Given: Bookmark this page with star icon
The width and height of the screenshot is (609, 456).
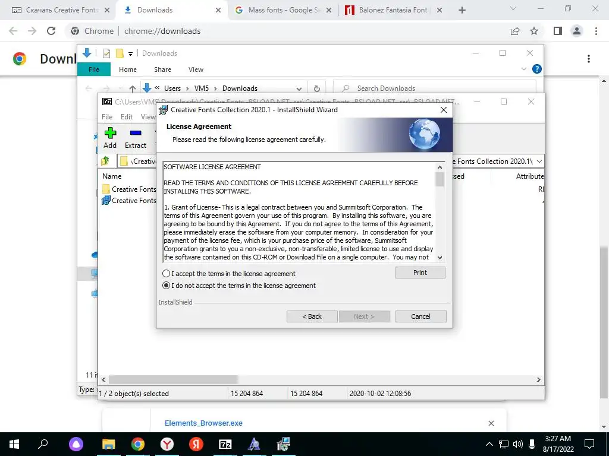Looking at the screenshot, I should 535,31.
